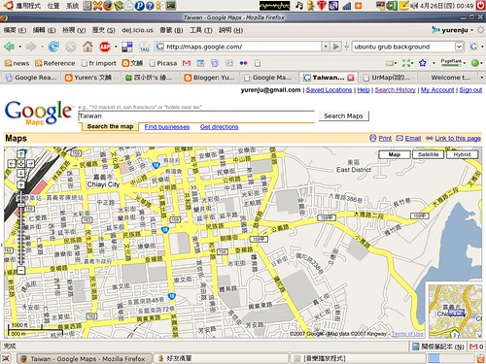Click the volume speaker icon in top panel
486x364 pixels.
pos(414,6)
